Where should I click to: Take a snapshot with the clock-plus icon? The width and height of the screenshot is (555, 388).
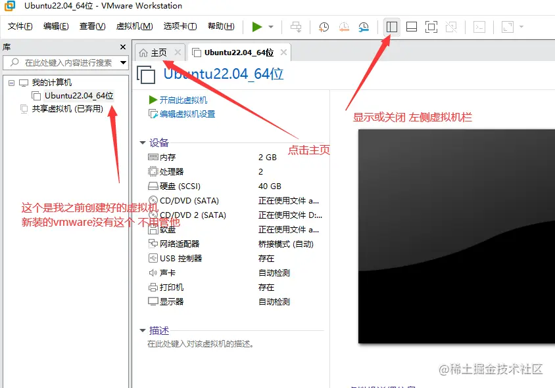(x=324, y=27)
